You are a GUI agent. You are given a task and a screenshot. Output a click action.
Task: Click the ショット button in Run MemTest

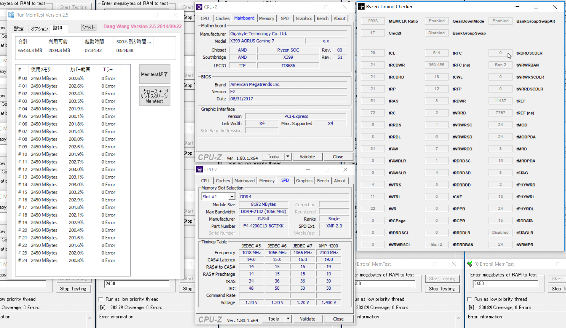88,27
